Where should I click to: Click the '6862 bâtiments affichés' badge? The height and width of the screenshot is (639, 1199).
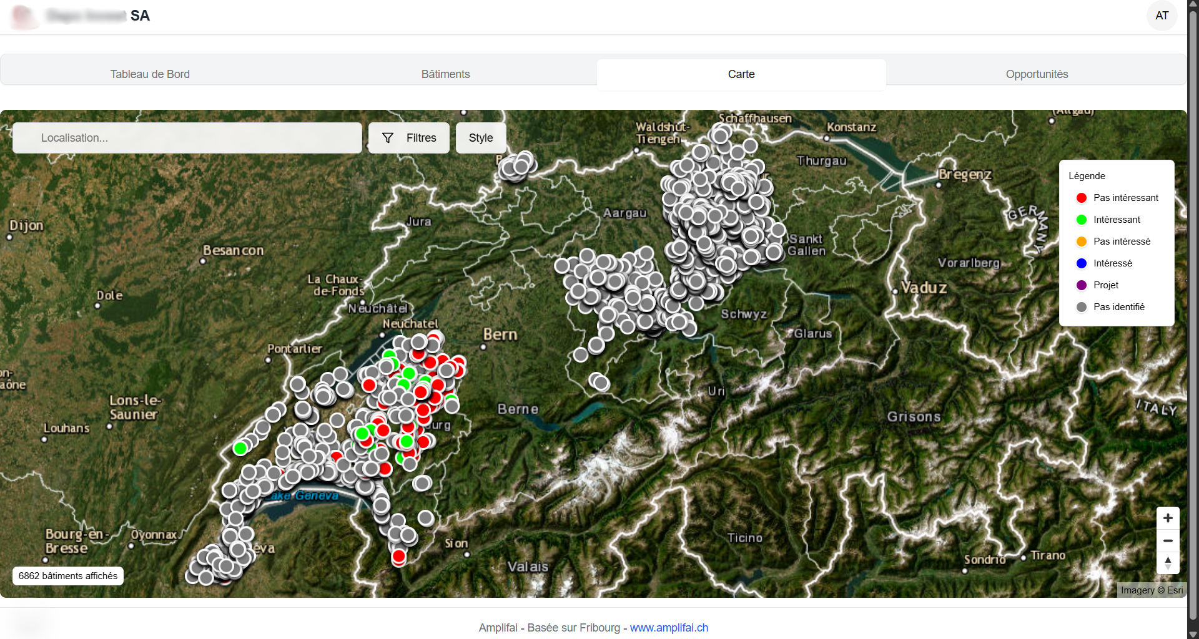(x=67, y=575)
